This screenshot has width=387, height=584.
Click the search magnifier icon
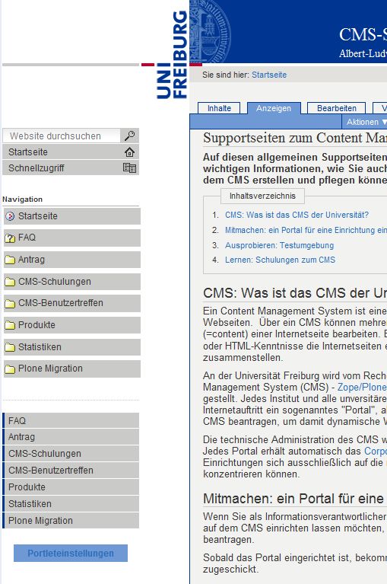[129, 136]
